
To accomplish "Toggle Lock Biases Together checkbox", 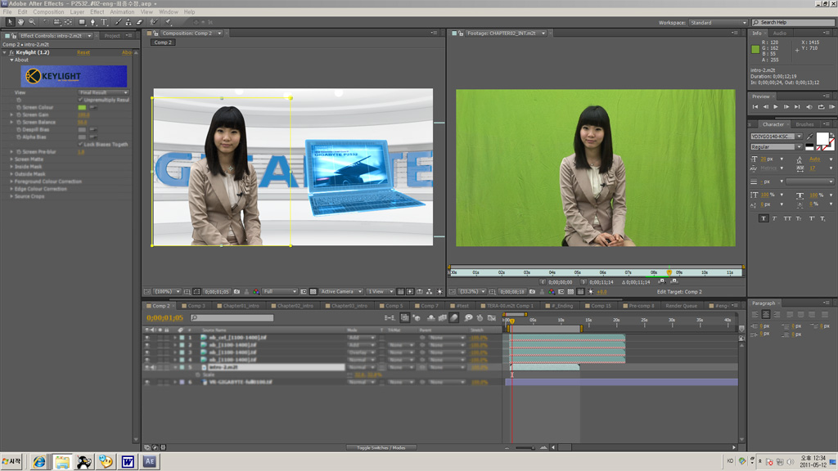I will 81,144.
